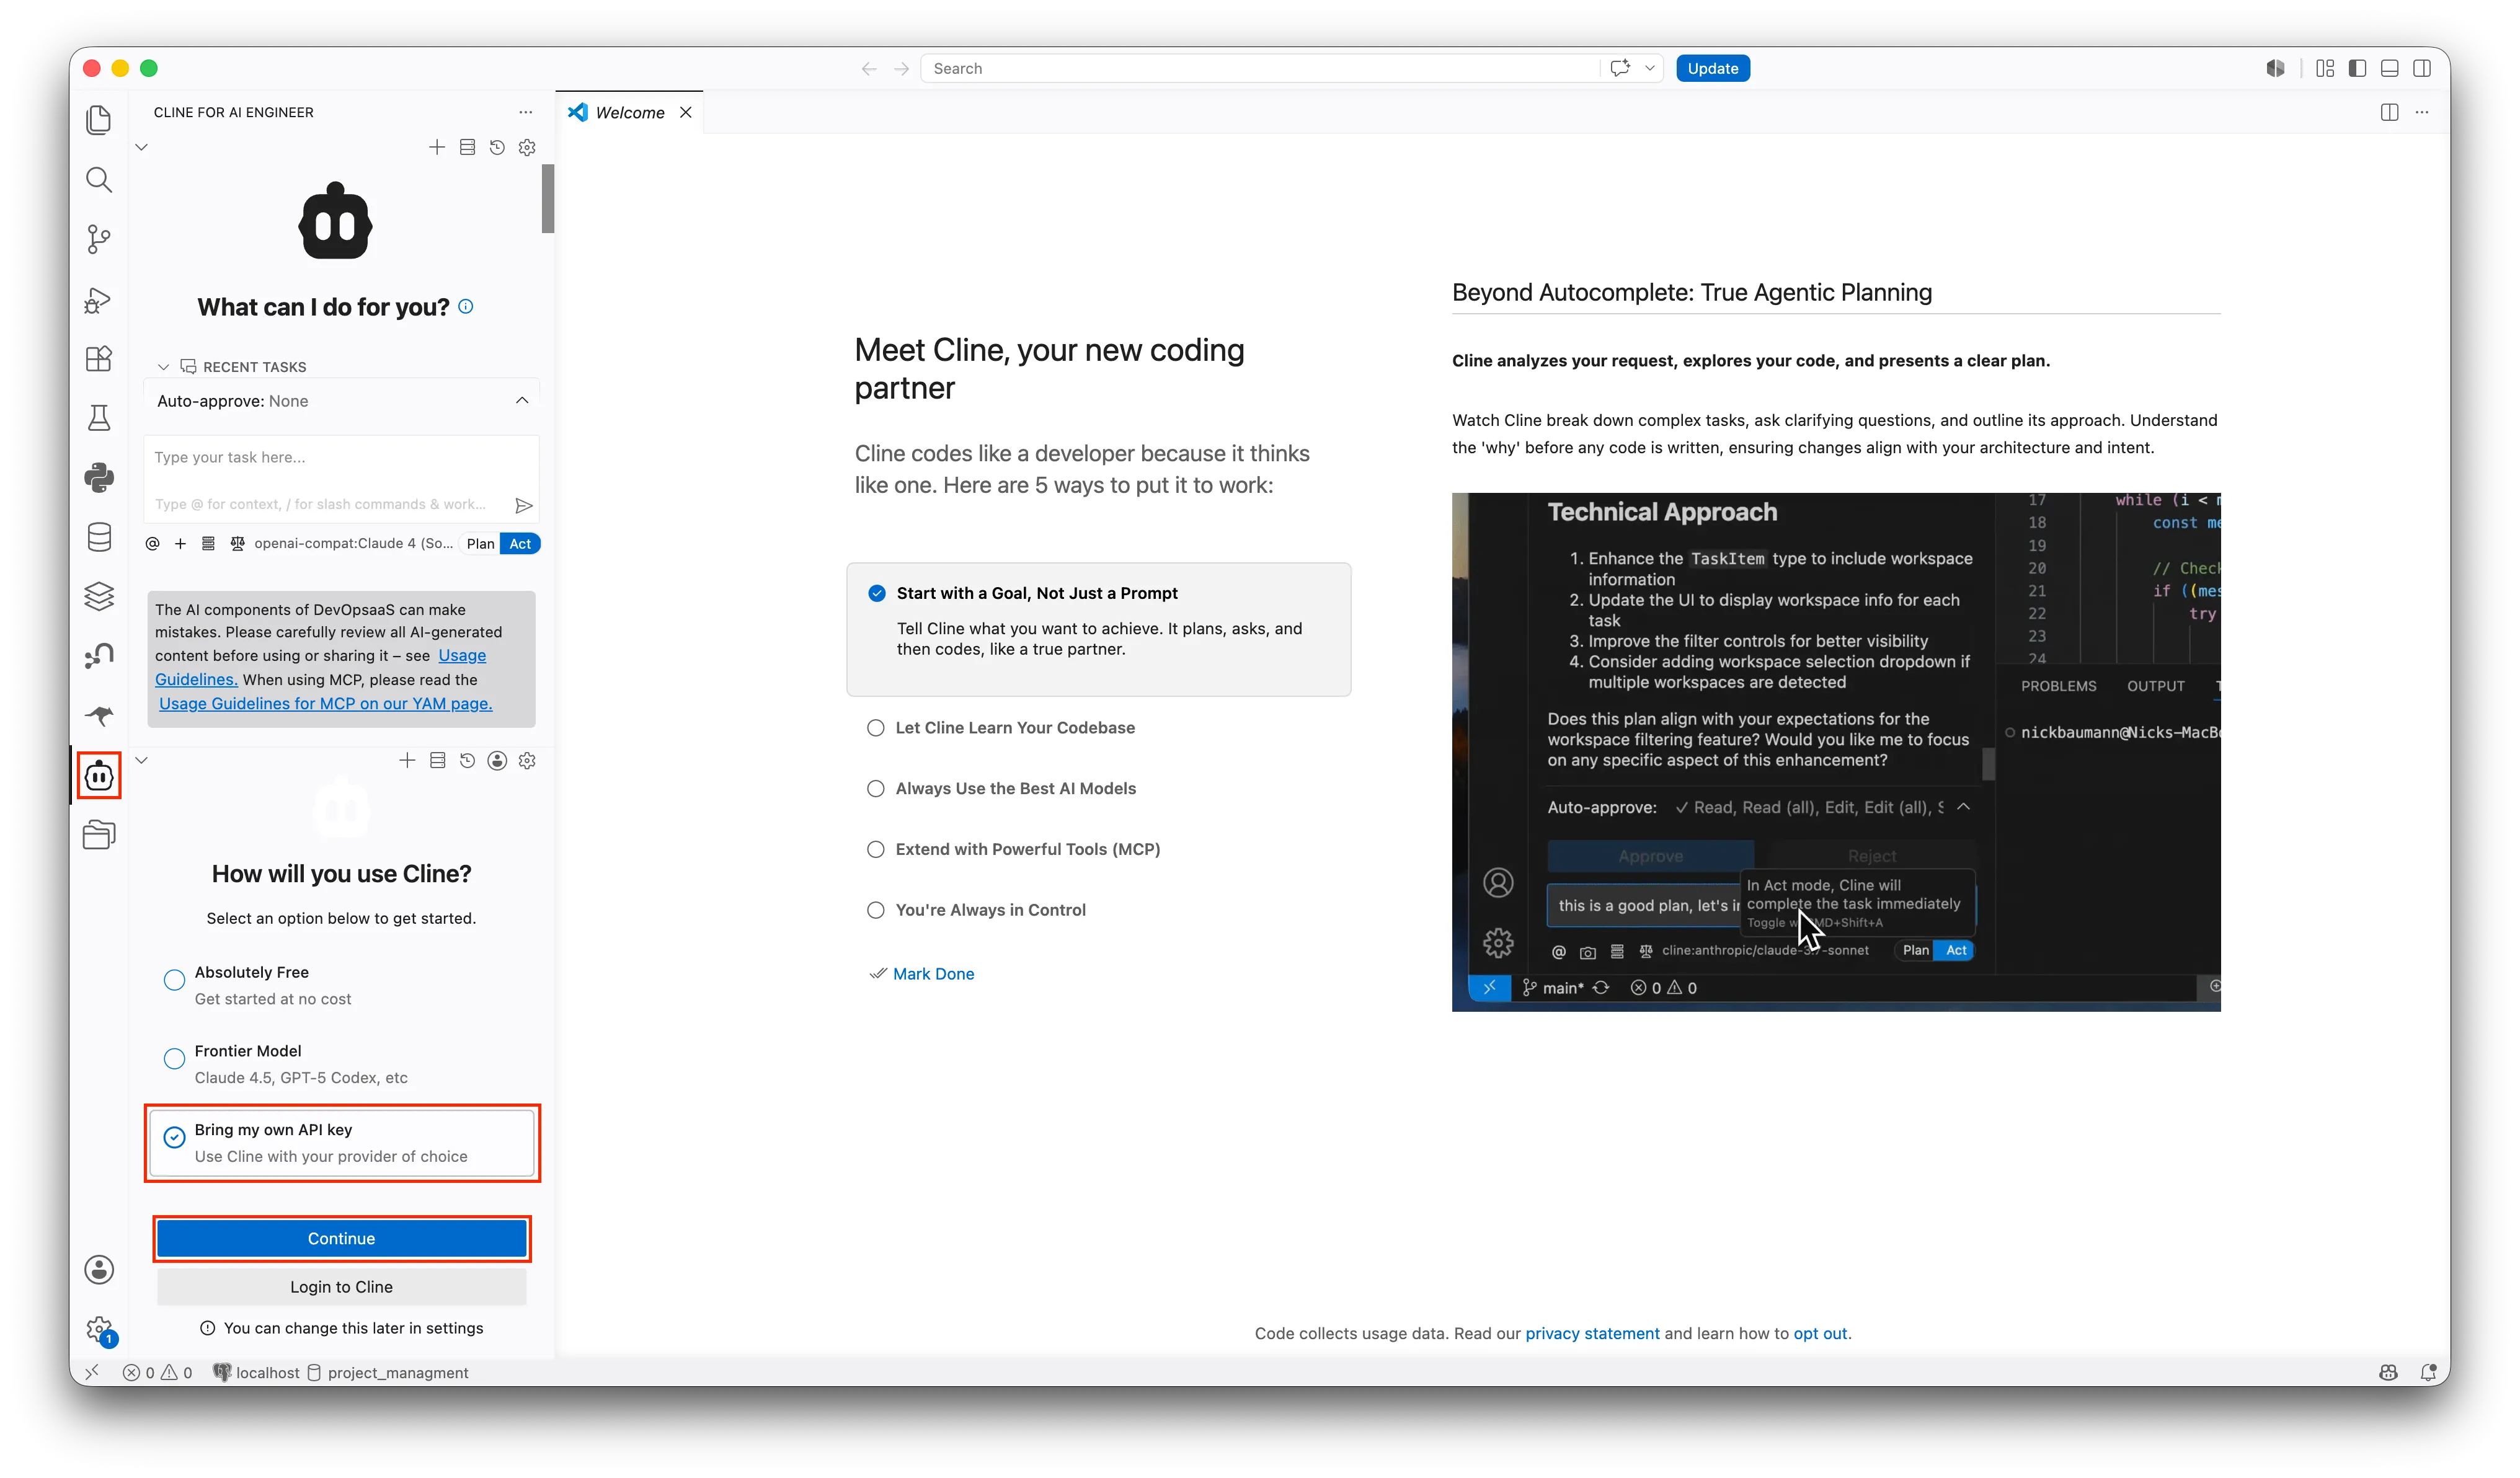The width and height of the screenshot is (2520, 1478).
Task: Open task history in top Cline panel
Action: tap(497, 147)
